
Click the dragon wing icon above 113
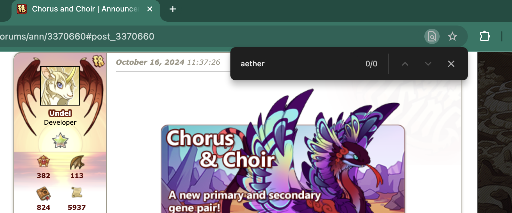coord(77,162)
